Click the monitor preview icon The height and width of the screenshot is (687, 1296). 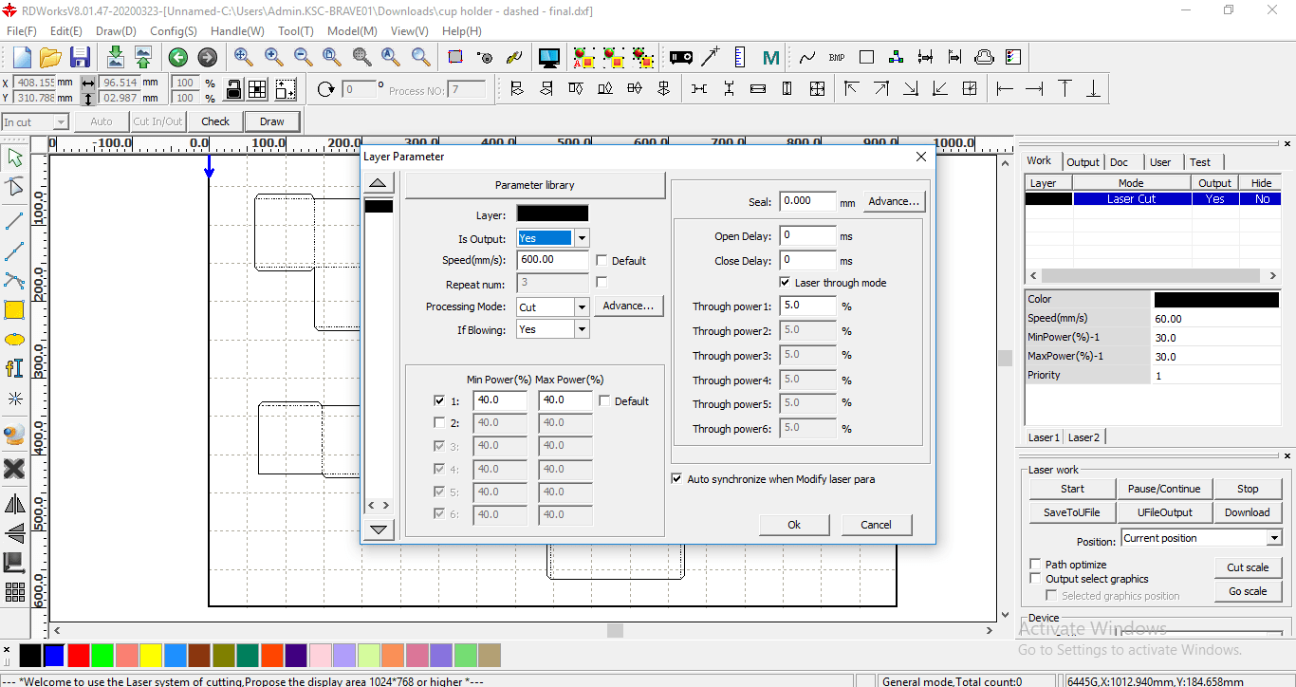coord(548,58)
